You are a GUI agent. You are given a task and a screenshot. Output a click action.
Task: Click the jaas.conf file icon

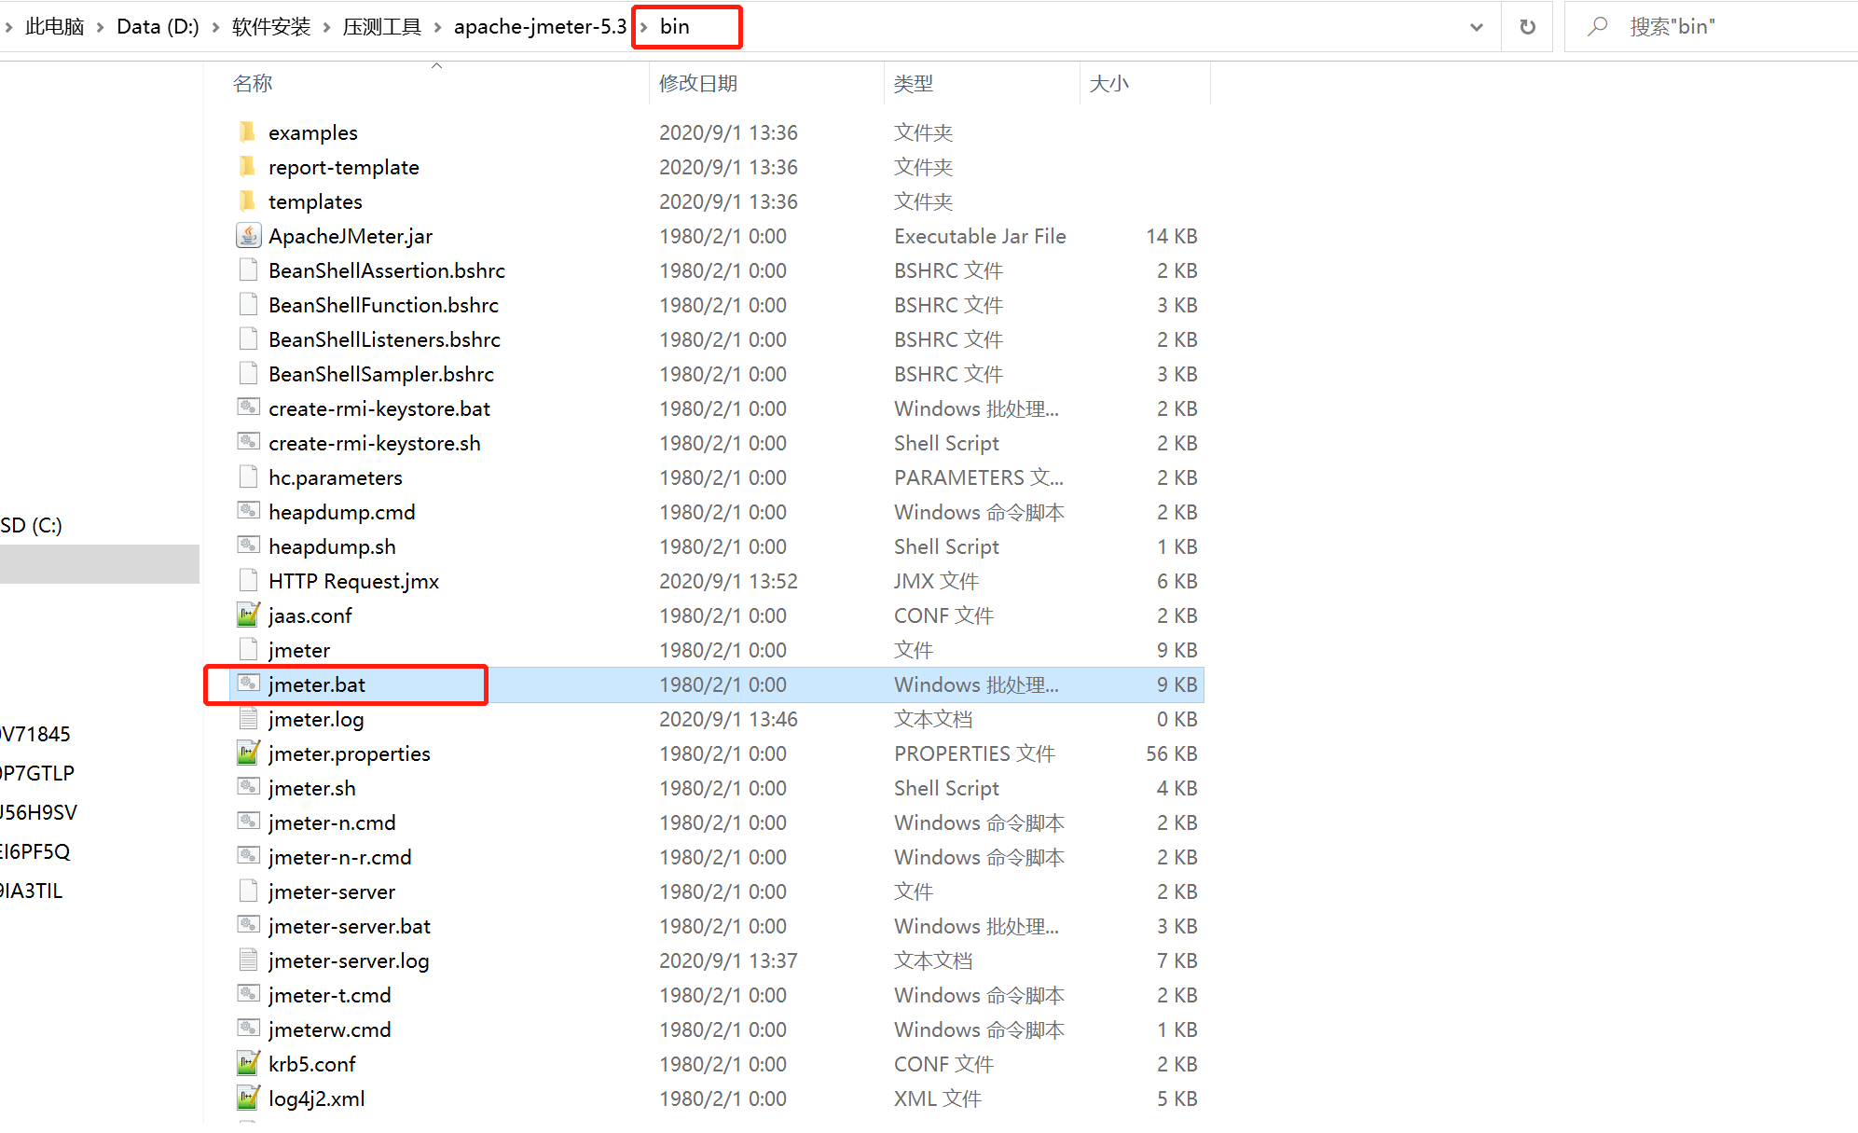(248, 615)
